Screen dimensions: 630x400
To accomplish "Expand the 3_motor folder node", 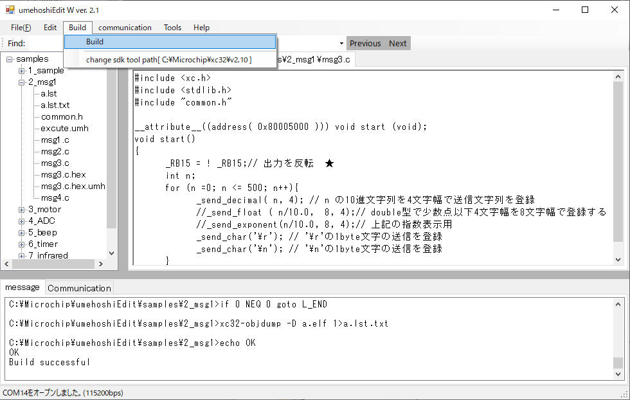I will click(x=21, y=210).
